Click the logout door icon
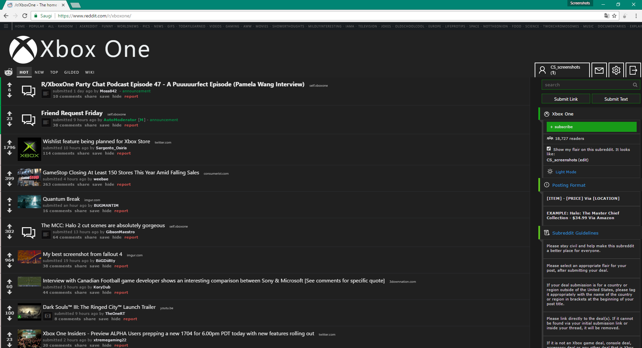This screenshot has width=642, height=348. (x=633, y=70)
